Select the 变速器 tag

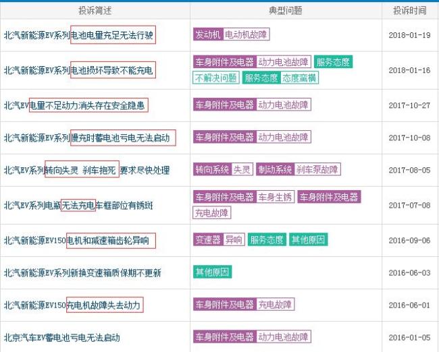(x=208, y=239)
